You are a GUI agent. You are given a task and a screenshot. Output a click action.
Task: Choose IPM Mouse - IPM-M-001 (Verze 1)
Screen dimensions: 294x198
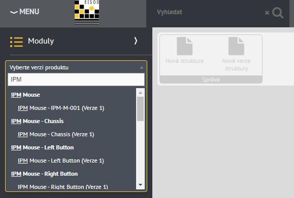[x=61, y=108]
